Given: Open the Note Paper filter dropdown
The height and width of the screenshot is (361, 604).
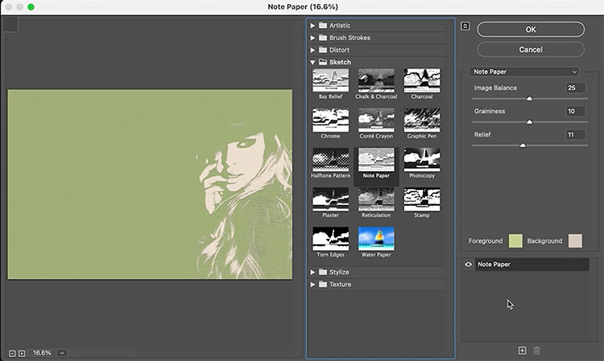Looking at the screenshot, I should click(x=524, y=72).
